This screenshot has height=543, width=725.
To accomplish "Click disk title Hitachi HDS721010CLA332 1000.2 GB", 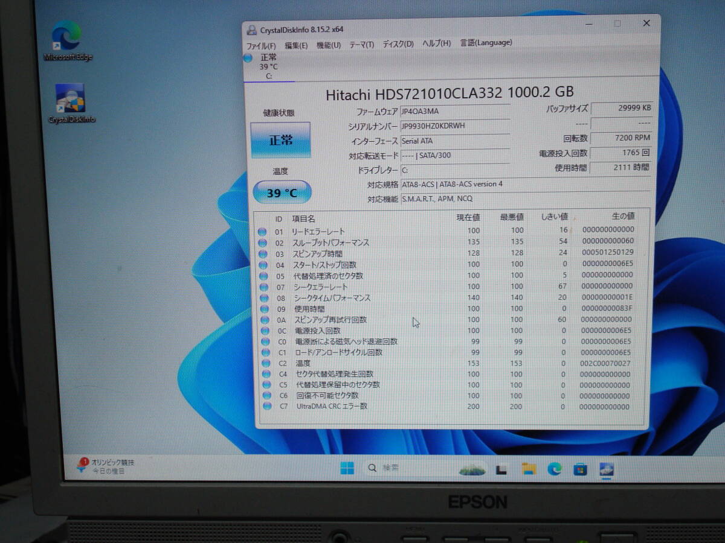I will (x=449, y=94).
